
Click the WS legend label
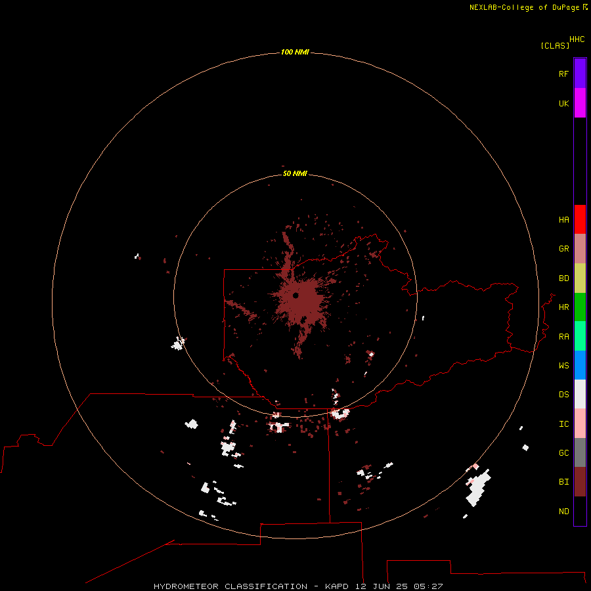(x=563, y=366)
